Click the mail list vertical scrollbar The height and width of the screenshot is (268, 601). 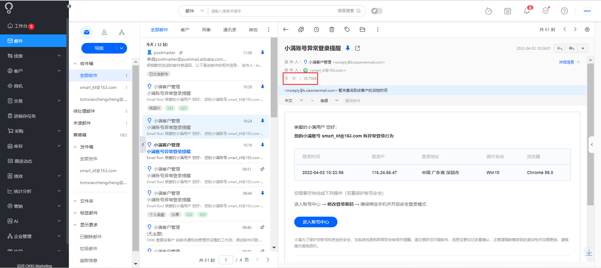coord(274,78)
